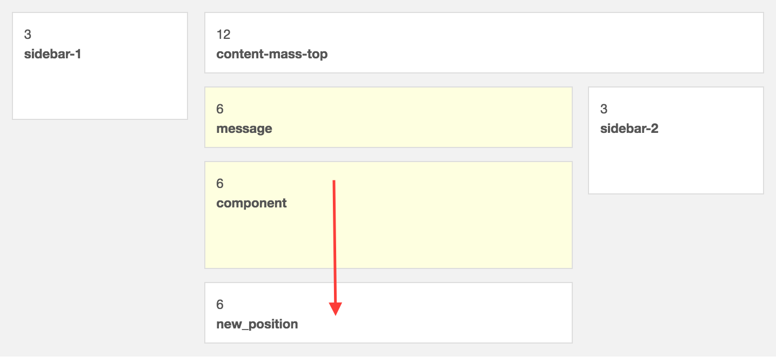Click the number 3 in sidebar-2 box
The height and width of the screenshot is (363, 776).
coord(604,109)
